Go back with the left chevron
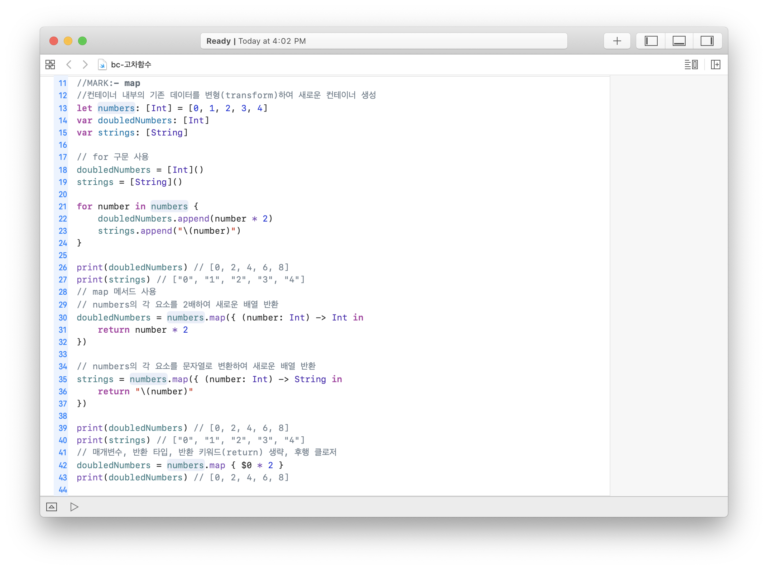 click(x=69, y=65)
